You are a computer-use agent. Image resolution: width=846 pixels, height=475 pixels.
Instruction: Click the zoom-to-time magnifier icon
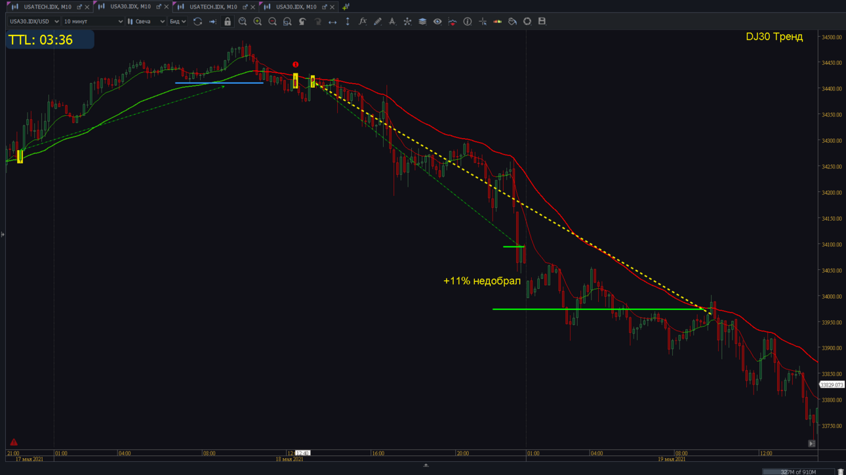click(243, 22)
